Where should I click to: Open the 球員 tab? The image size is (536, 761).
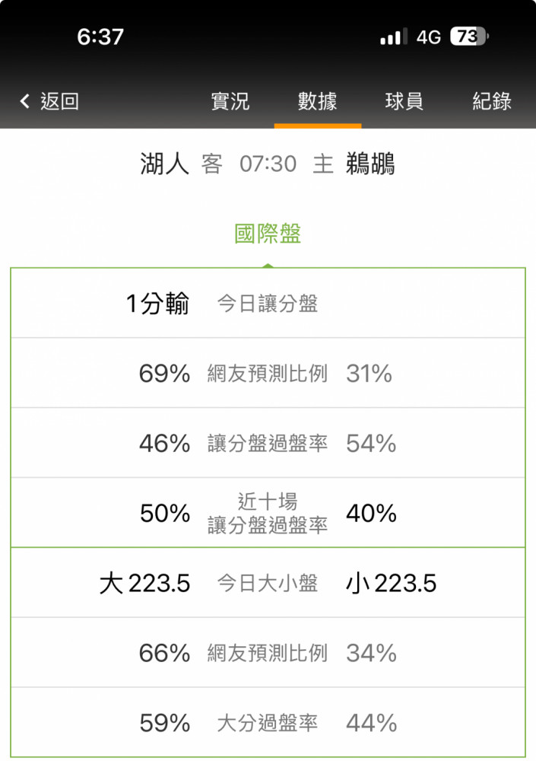point(404,101)
